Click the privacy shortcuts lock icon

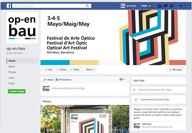pos(181,6)
